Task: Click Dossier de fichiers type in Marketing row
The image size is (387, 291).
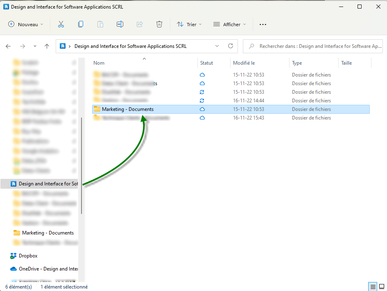Action: (311, 109)
